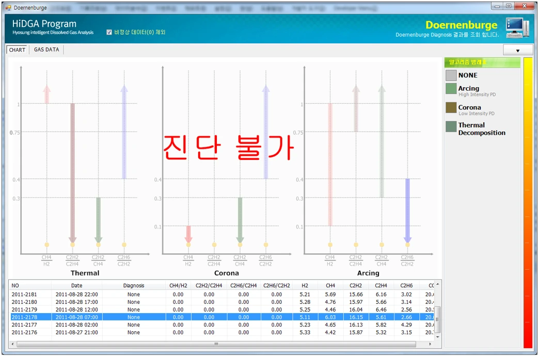The width and height of the screenshot is (539, 357).
Task: Select table row 2011-2176
Action: (x=222, y=332)
